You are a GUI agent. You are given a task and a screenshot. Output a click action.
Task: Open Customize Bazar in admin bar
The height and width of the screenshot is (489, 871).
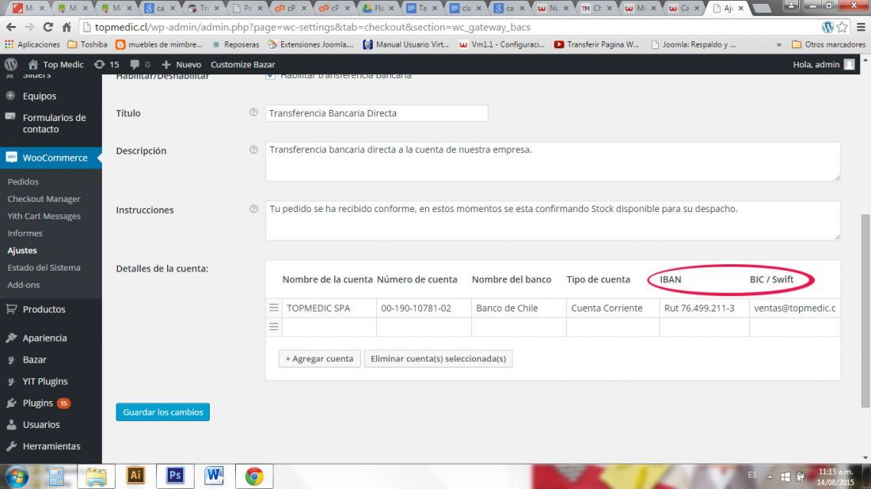pyautogui.click(x=243, y=64)
